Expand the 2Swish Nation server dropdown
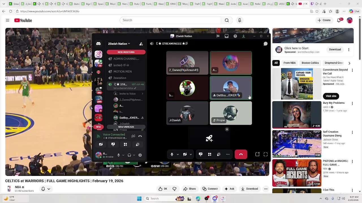Image resolution: width=362 pixels, height=203 pixels. pyautogui.click(x=119, y=44)
